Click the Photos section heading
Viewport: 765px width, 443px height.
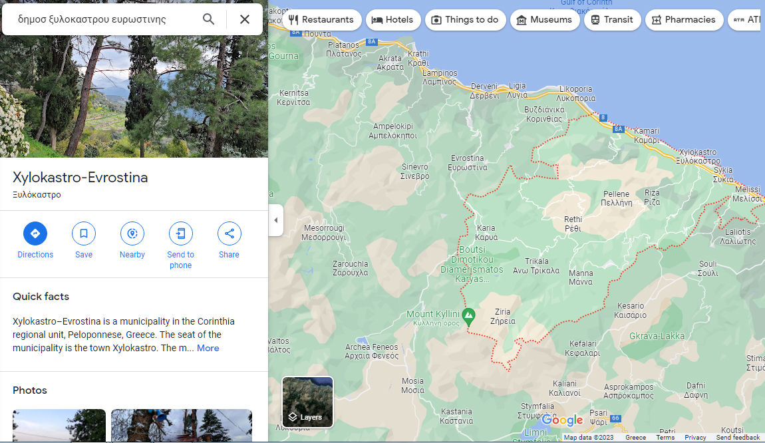(x=30, y=390)
